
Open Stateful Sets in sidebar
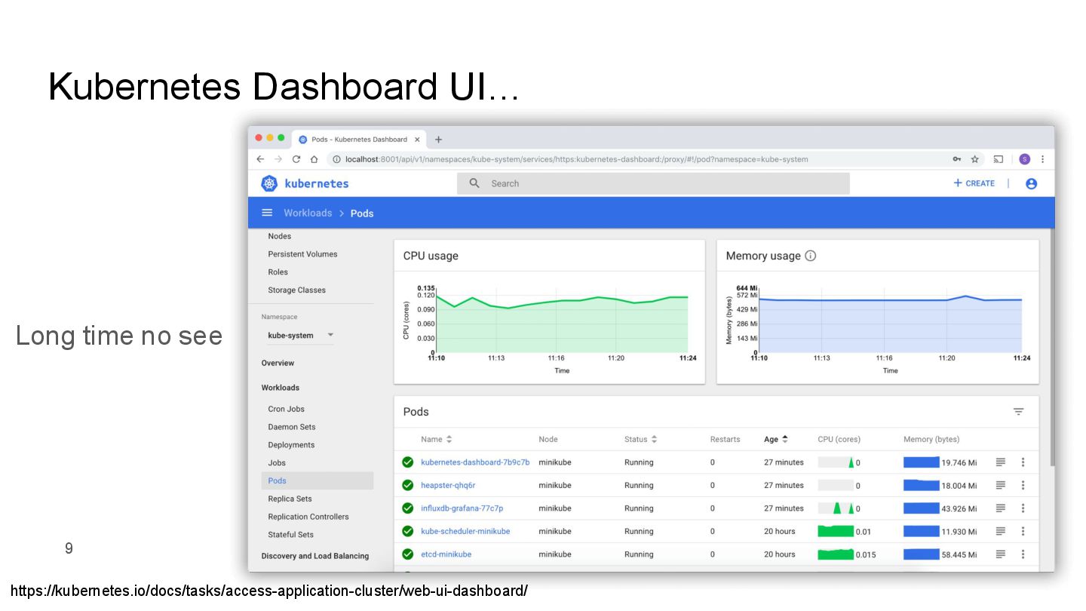pos(290,535)
